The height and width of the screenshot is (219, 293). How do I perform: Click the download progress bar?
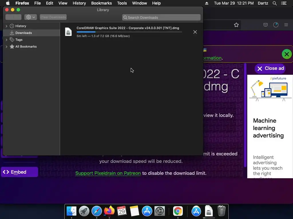pos(129,32)
